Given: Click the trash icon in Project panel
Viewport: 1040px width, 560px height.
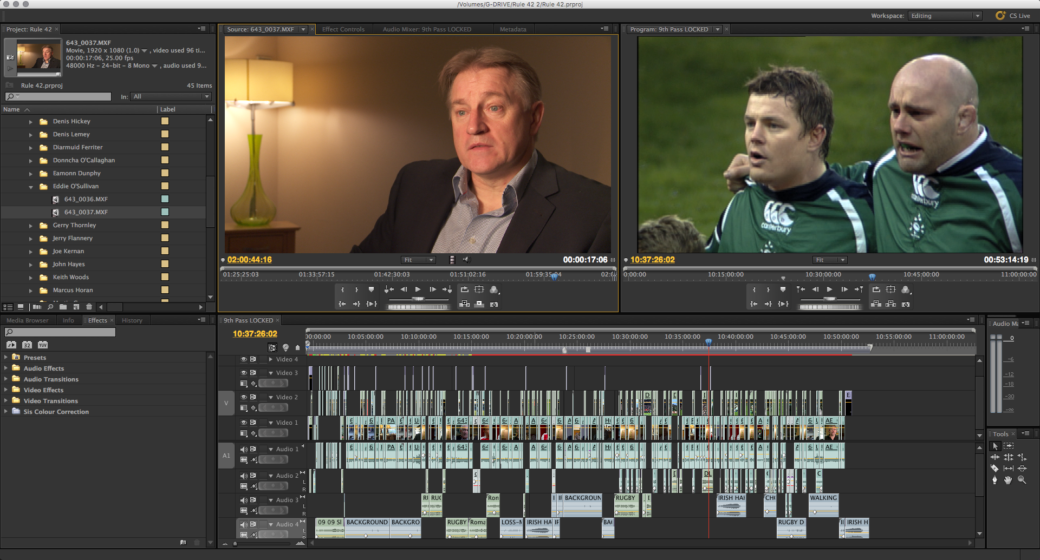Looking at the screenshot, I should pyautogui.click(x=89, y=307).
